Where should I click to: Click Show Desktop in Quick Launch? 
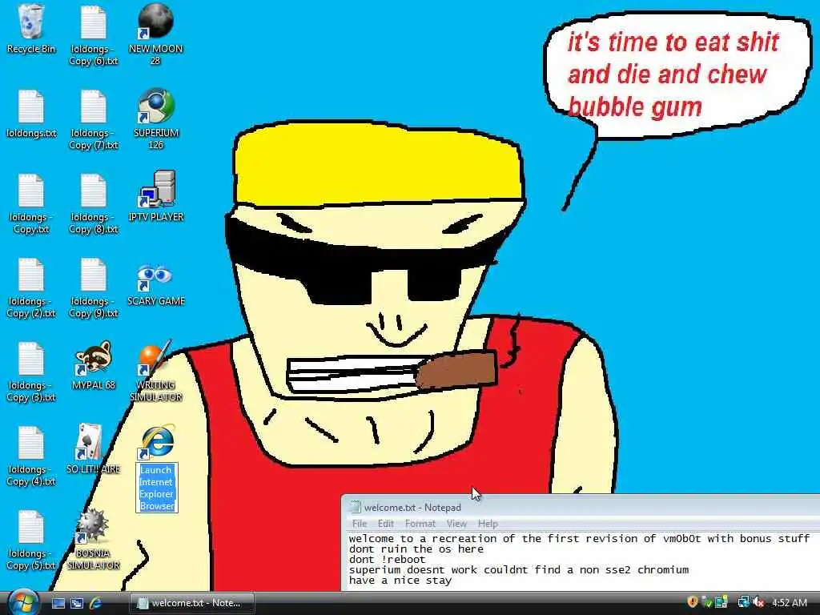58,603
